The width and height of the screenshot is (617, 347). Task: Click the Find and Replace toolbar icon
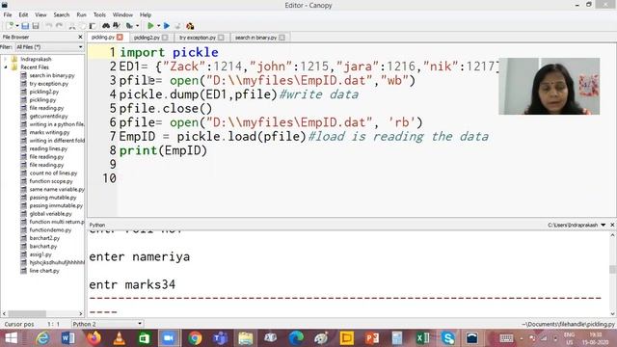click(117, 26)
